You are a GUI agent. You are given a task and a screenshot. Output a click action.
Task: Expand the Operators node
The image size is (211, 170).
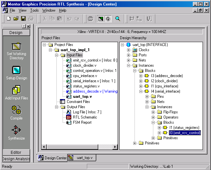click(x=153, y=117)
